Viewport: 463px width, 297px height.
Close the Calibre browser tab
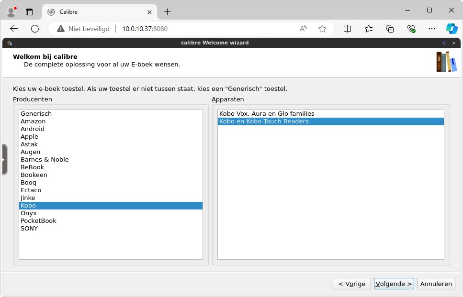coord(149,12)
